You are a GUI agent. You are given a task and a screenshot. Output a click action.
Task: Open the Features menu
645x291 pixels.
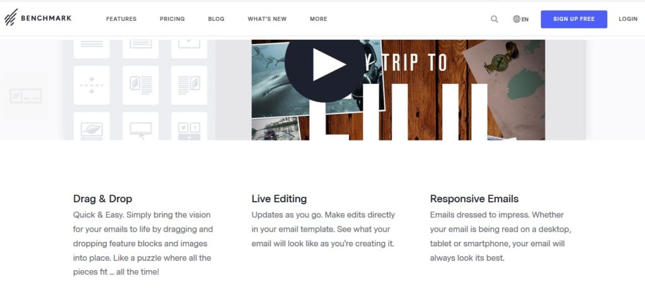(122, 19)
